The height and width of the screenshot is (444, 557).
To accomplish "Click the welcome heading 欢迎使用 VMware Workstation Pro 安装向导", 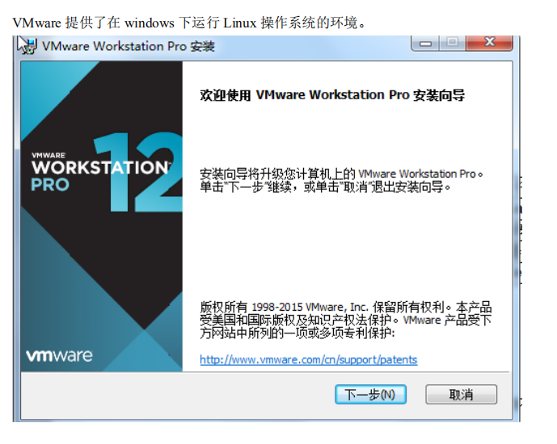I will tap(332, 95).
